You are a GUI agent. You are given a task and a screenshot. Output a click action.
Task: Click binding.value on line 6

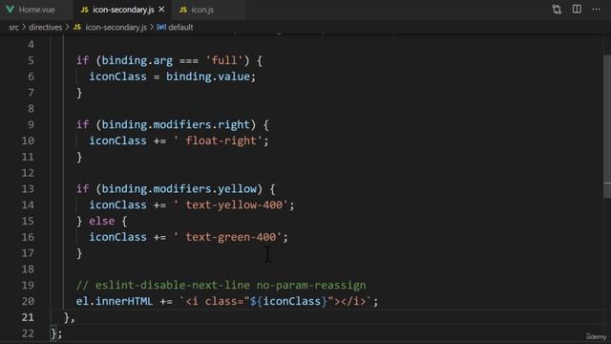click(x=208, y=76)
